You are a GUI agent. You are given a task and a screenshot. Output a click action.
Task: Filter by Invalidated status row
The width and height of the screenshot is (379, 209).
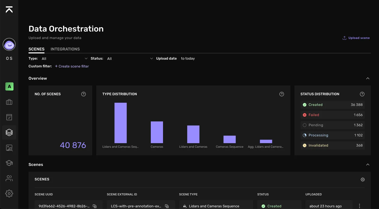(333, 145)
